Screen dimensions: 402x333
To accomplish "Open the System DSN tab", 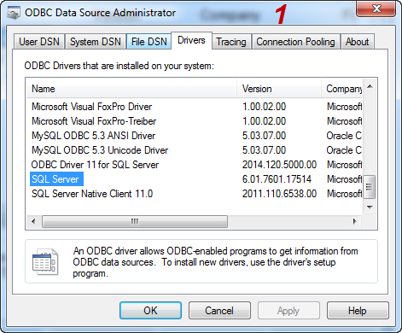I will (x=96, y=42).
